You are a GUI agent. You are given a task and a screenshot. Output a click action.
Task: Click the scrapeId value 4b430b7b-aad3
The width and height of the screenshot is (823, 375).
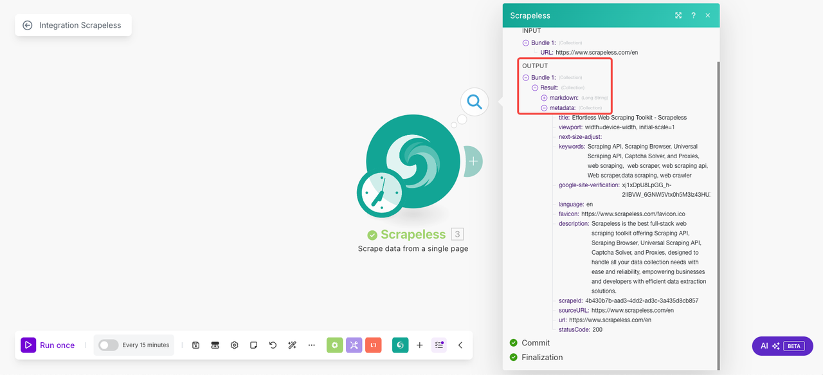point(642,301)
